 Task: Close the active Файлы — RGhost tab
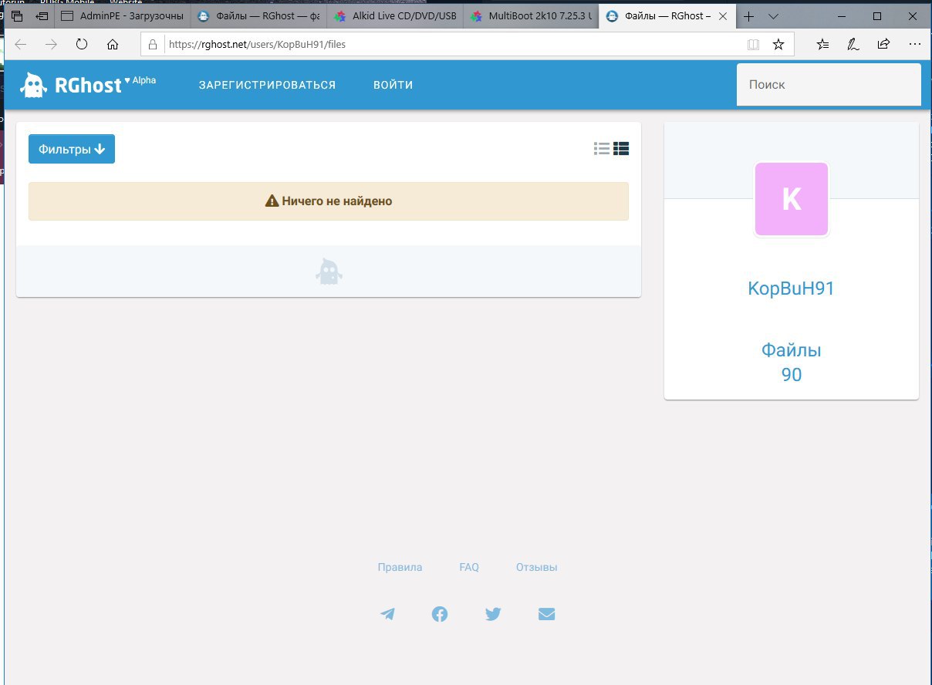pyautogui.click(x=722, y=16)
